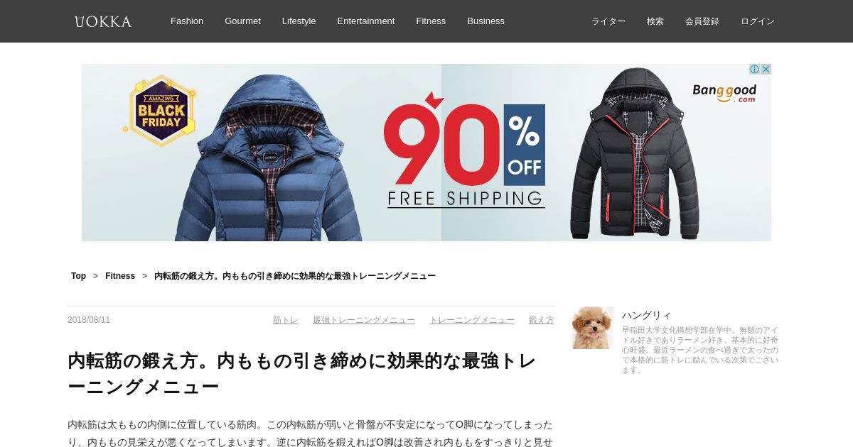This screenshot has width=853, height=447.
Task: Open the Business section
Action: pos(485,21)
